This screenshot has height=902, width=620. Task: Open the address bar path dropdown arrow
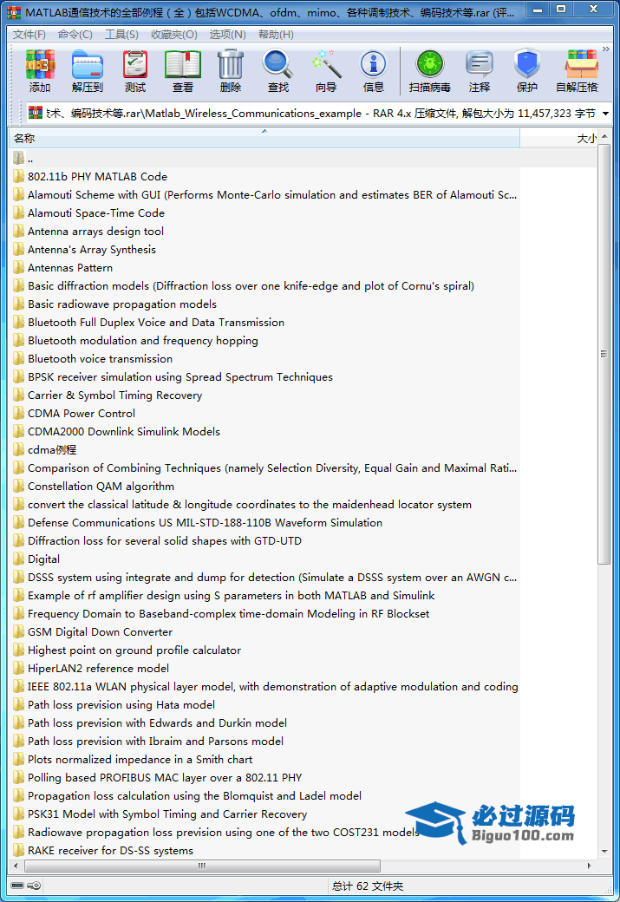(605, 114)
